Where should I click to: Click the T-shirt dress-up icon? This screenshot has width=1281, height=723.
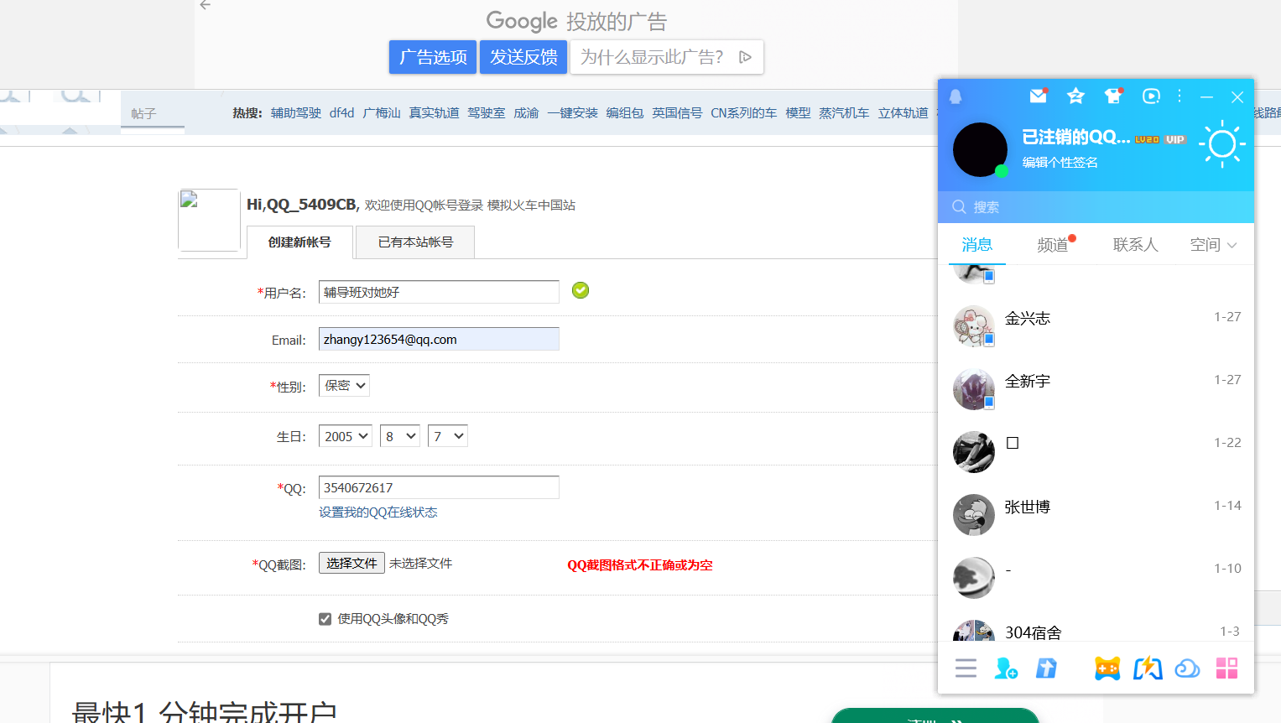[1113, 96]
